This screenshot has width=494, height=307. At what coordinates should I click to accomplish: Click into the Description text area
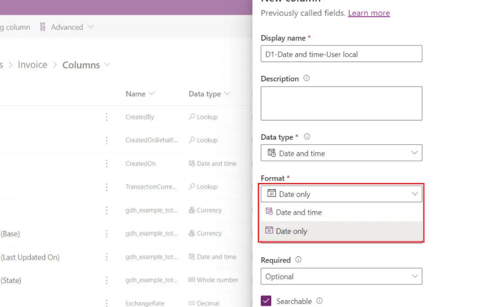point(341,103)
